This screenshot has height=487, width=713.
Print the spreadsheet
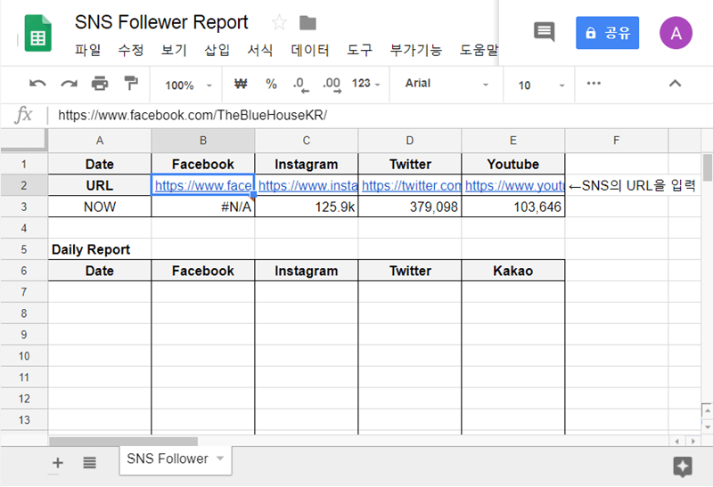[100, 84]
